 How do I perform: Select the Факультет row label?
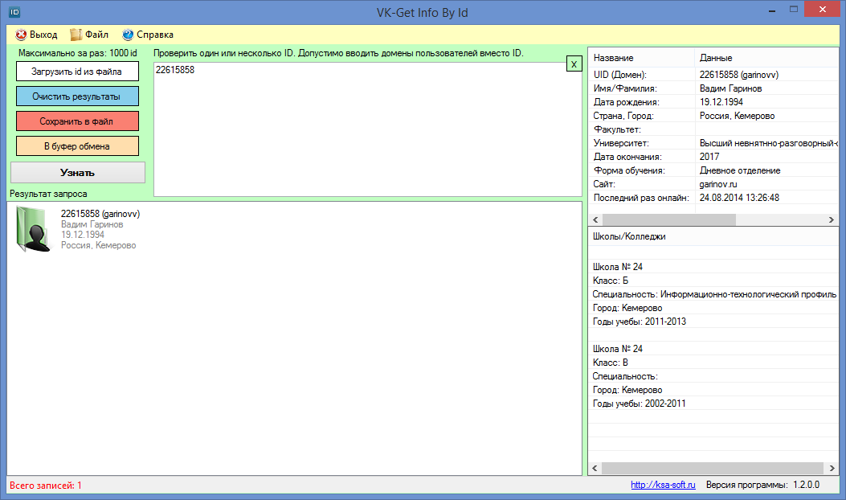tap(617, 129)
